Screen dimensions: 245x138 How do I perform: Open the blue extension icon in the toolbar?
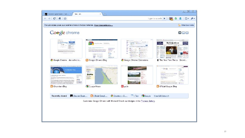[x=180, y=18]
